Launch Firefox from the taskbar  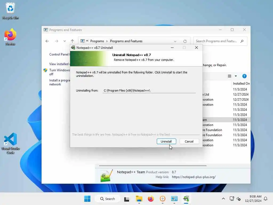tap(151, 199)
